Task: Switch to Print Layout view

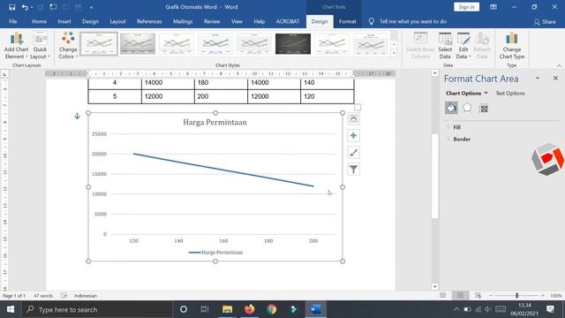Action: (x=460, y=296)
